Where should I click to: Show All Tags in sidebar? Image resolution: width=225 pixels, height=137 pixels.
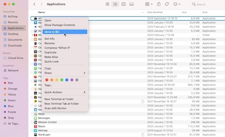14,124
